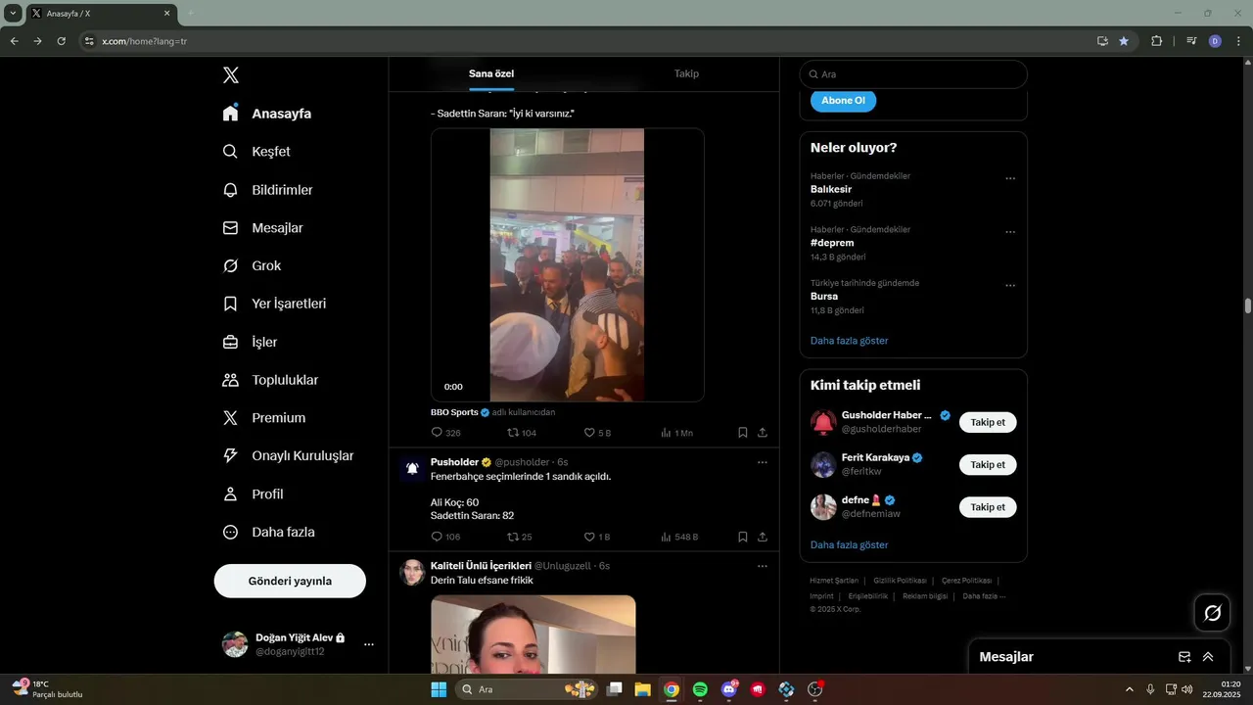
Task: Open Grok from sidebar
Action: 252,266
